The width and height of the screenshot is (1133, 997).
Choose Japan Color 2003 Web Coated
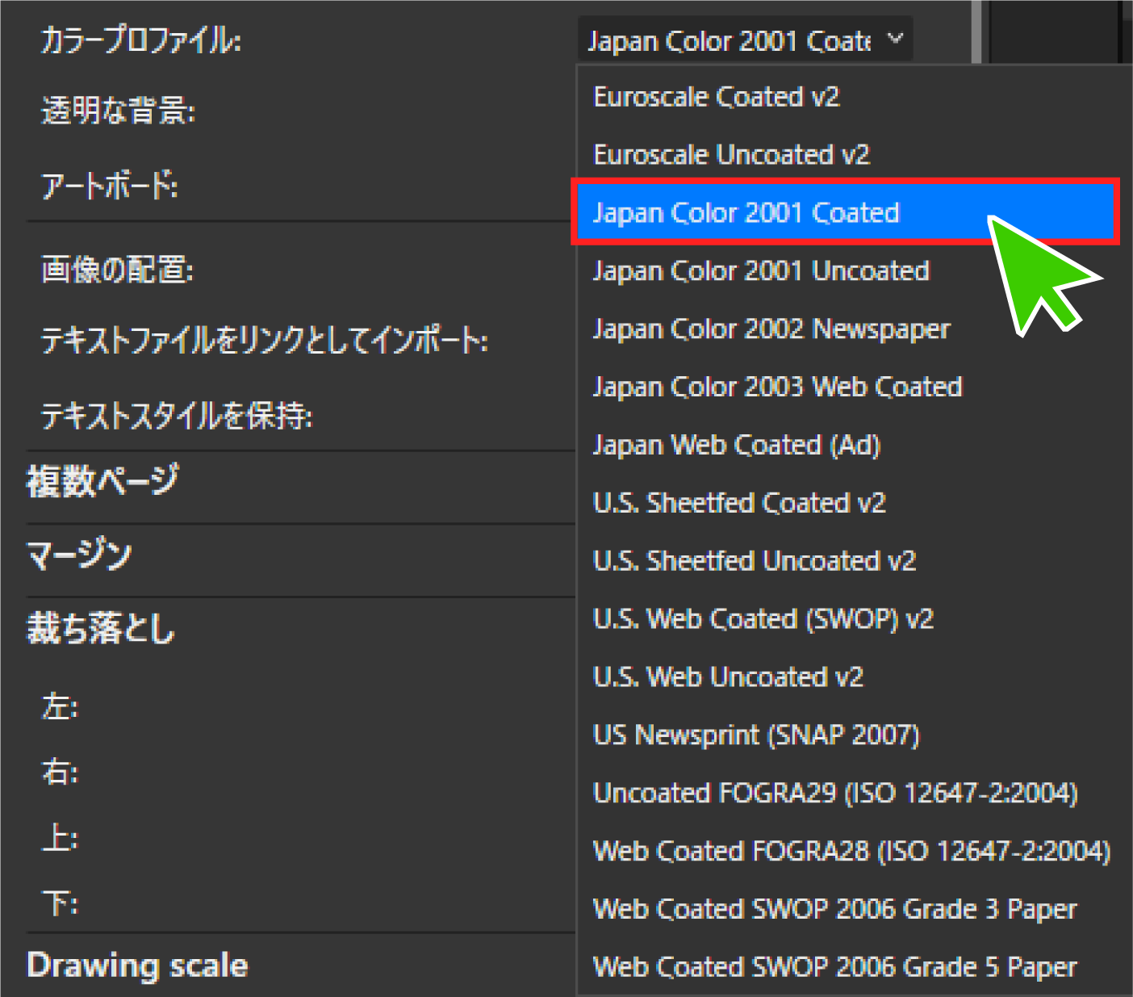click(x=777, y=387)
